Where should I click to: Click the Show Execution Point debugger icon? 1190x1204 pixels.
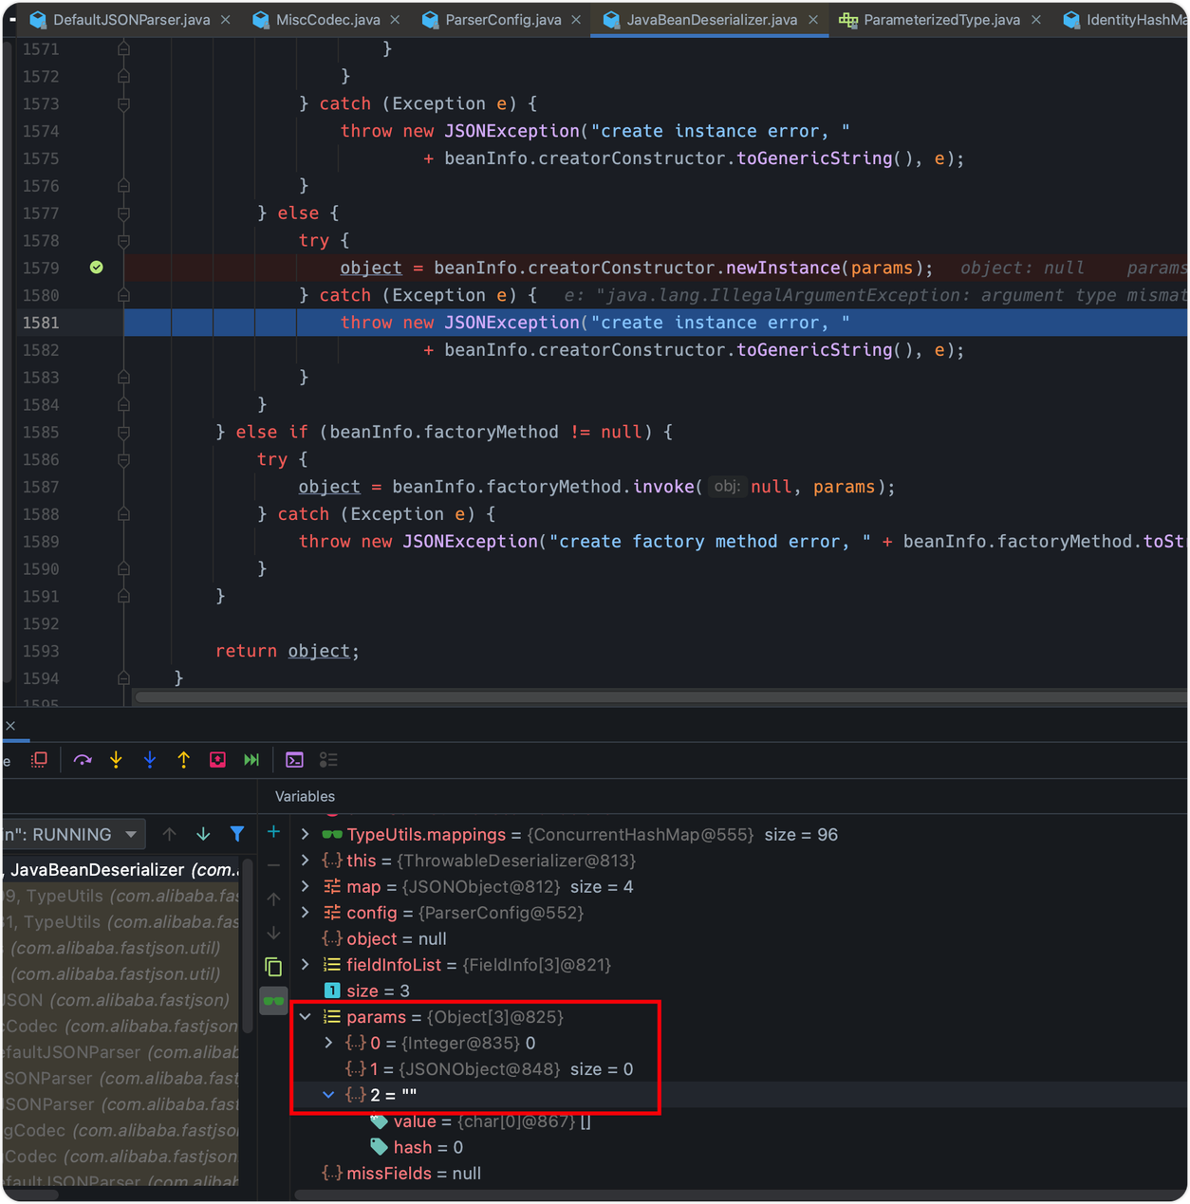tap(39, 760)
